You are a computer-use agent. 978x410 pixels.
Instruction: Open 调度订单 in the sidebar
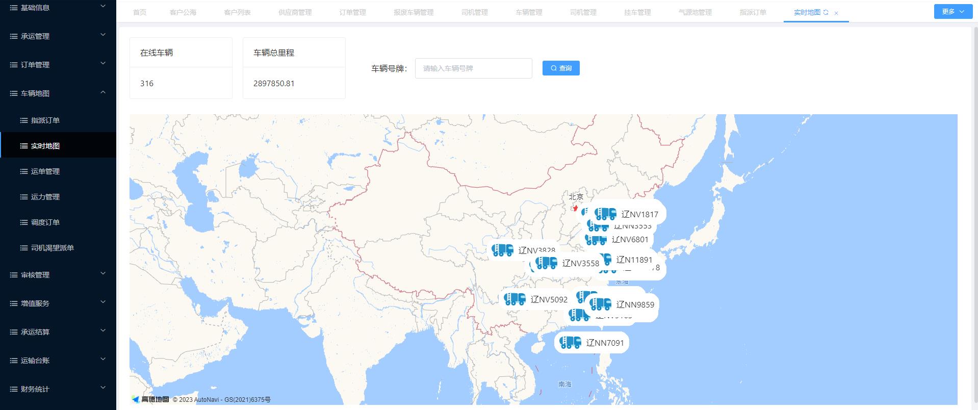click(58, 222)
